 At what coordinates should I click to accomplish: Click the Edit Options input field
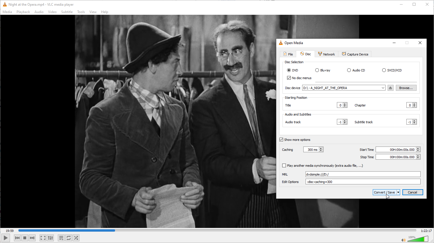363,182
